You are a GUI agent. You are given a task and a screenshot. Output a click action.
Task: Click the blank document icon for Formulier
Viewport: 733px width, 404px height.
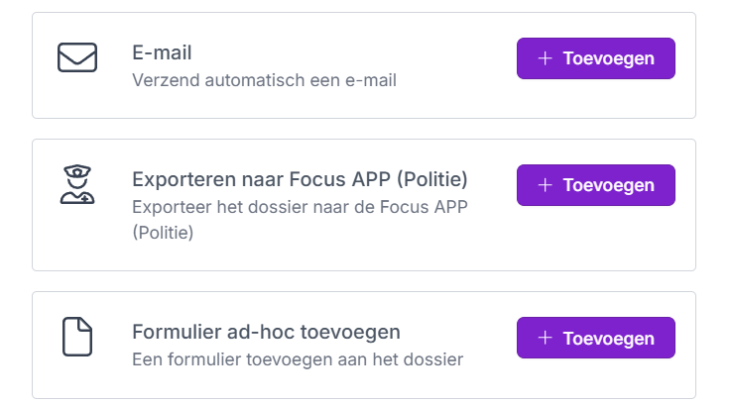tap(76, 338)
